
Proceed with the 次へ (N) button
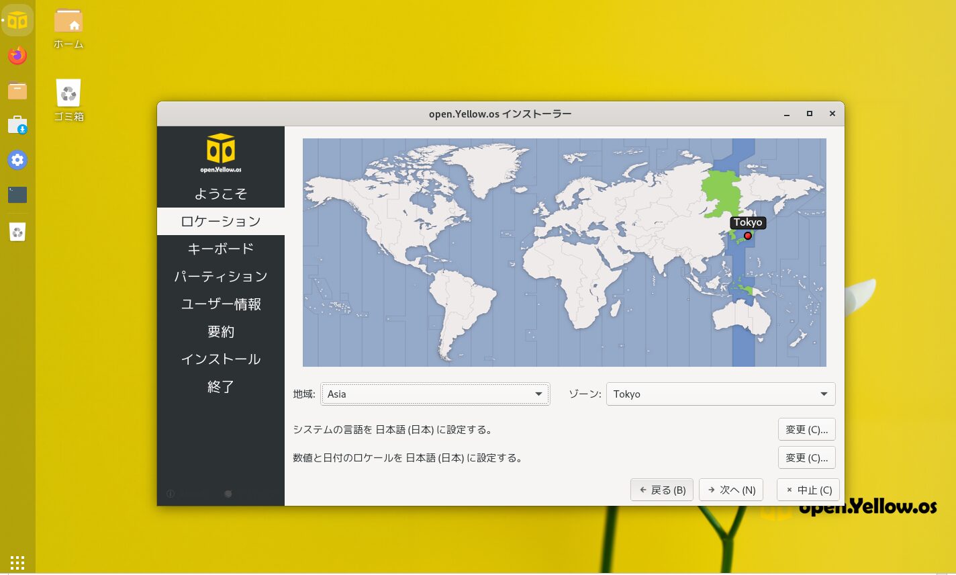click(731, 490)
